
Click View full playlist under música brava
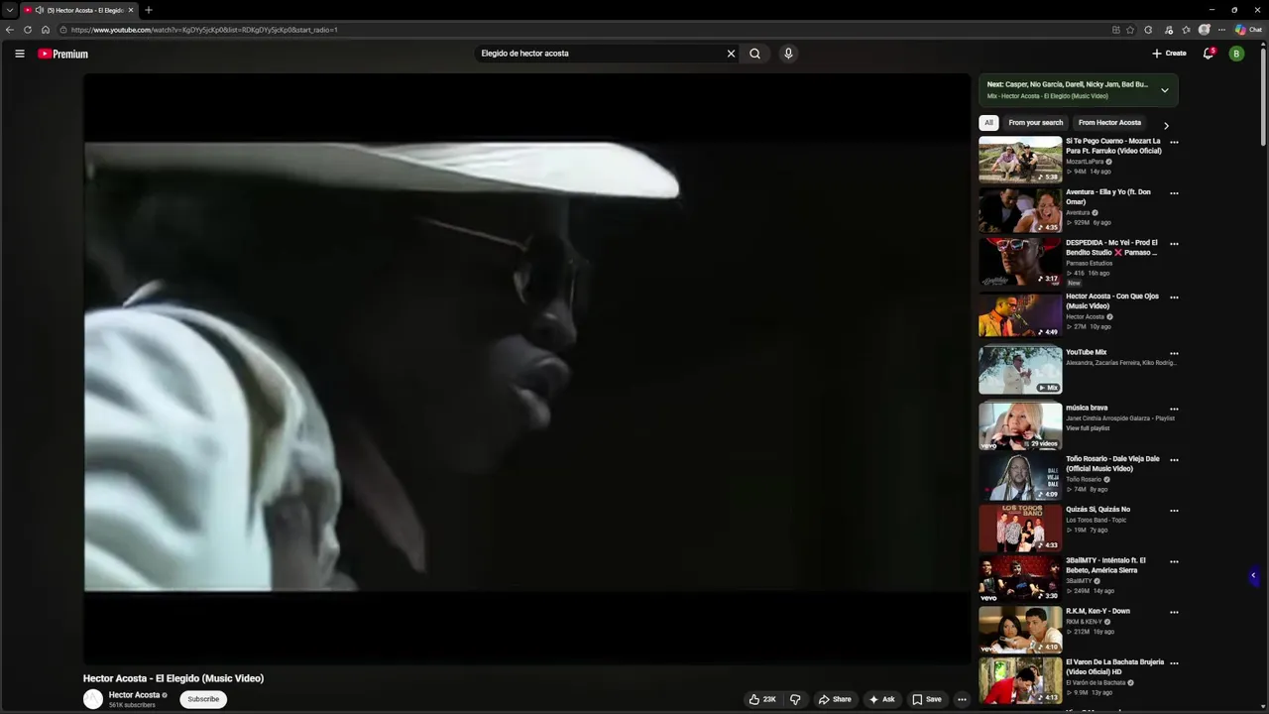coord(1088,428)
